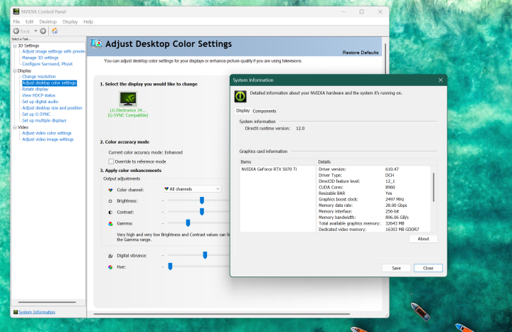The height and width of the screenshot is (332, 512).
Task: Open Adjust video image settings
Action: (48, 139)
